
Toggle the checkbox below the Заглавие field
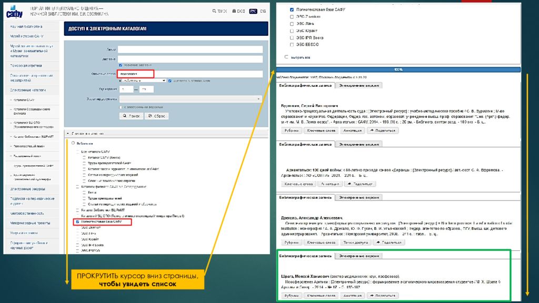click(121, 65)
